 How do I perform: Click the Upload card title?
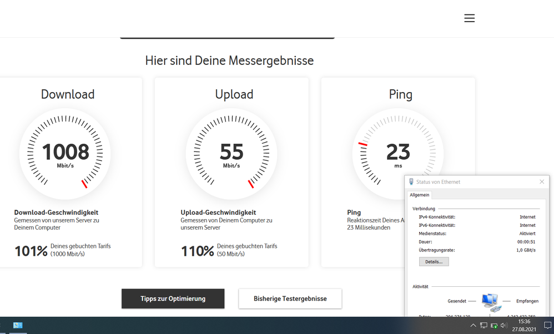pos(234,94)
